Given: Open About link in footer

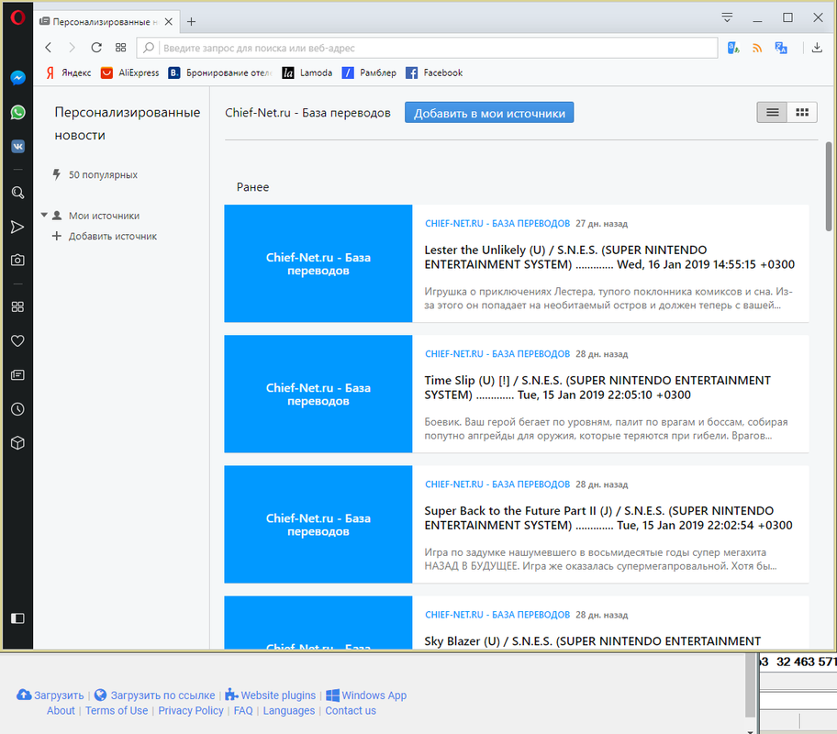Looking at the screenshot, I should (x=61, y=710).
